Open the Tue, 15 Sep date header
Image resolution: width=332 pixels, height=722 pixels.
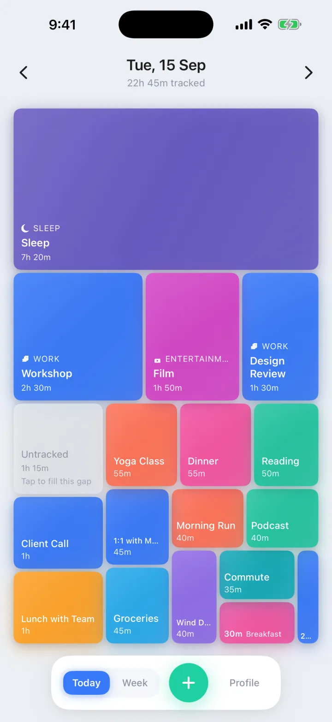tap(166, 65)
